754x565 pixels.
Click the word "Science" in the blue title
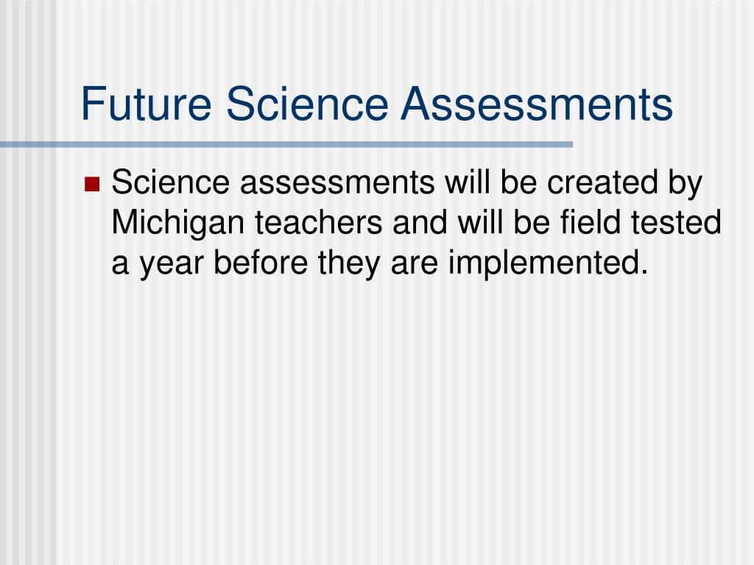tap(307, 103)
